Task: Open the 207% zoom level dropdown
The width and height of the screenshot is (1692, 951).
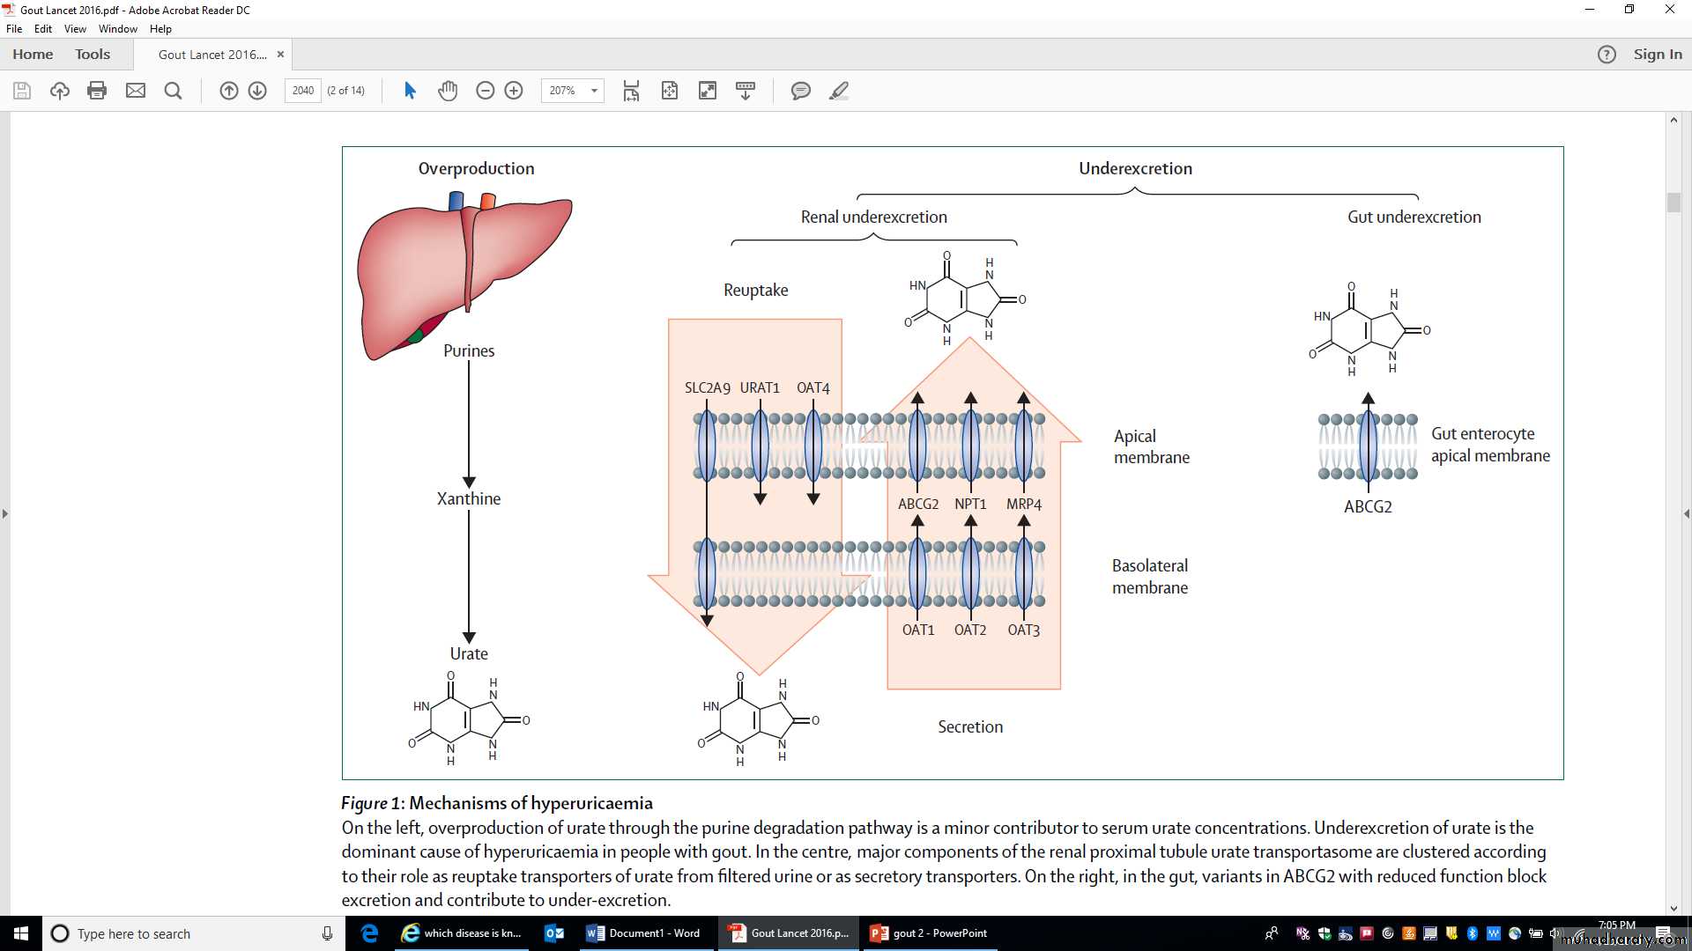Action: 594,91
